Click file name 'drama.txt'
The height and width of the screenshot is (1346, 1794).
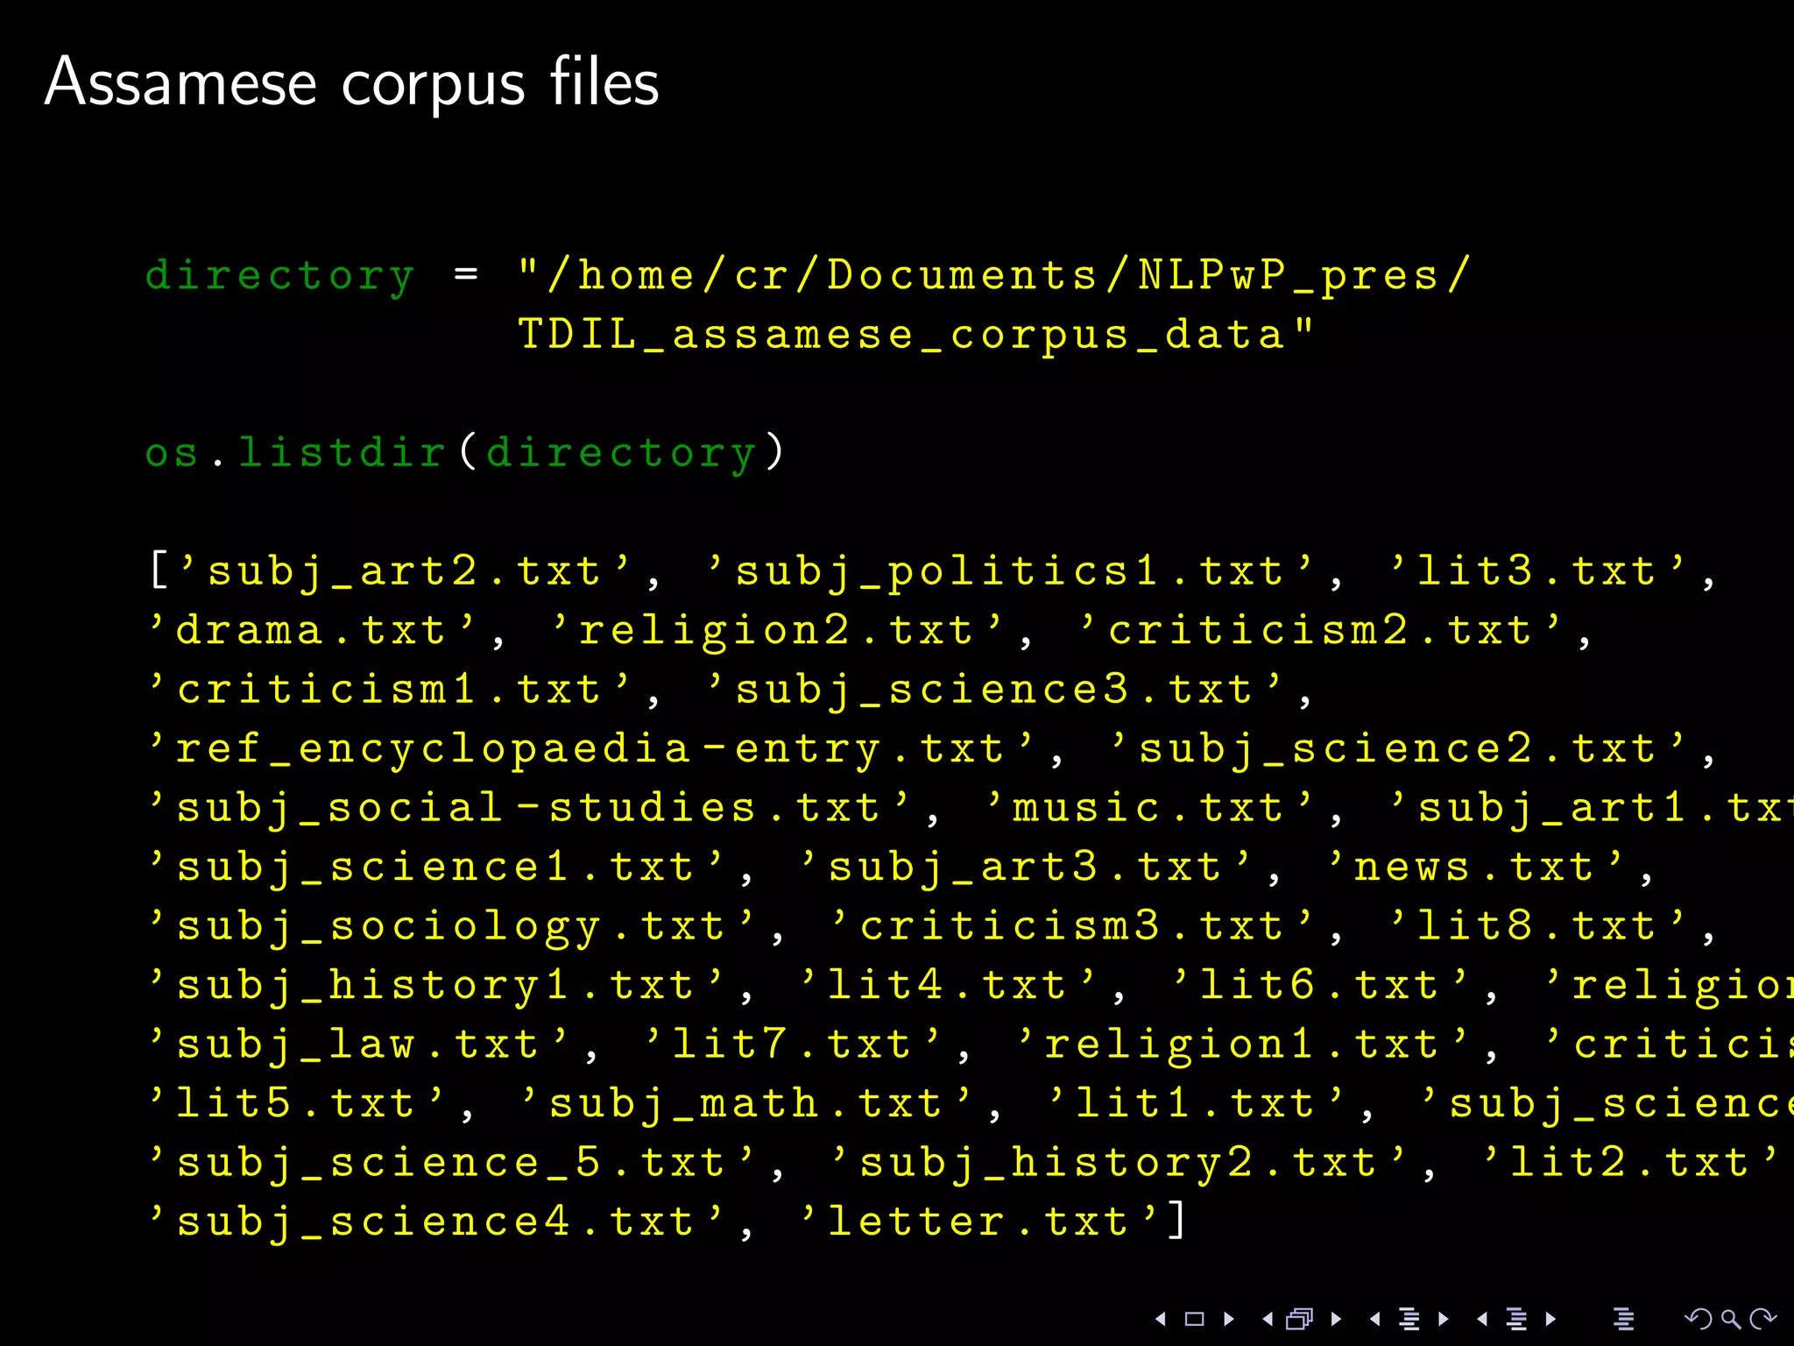pos(311,630)
